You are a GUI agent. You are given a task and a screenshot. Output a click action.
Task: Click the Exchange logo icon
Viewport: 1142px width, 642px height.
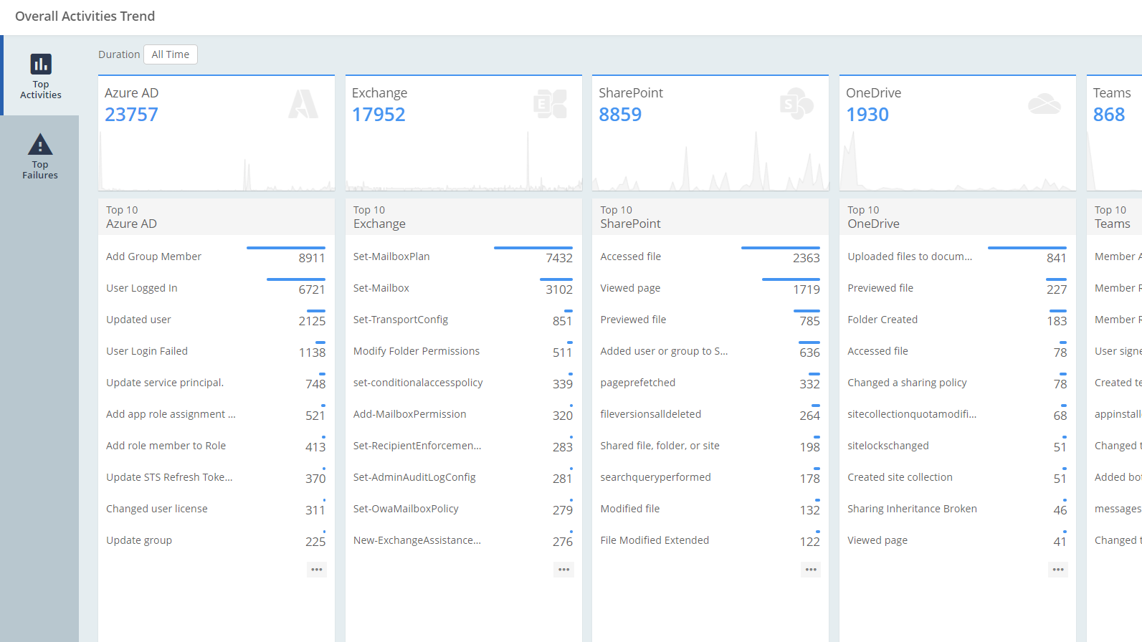[x=551, y=104]
